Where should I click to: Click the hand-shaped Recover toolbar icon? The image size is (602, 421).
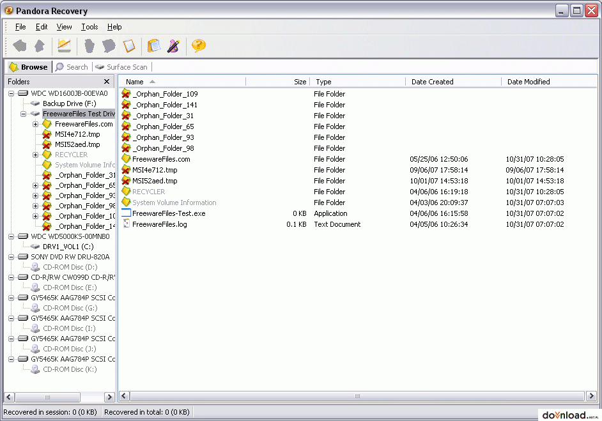coord(89,46)
